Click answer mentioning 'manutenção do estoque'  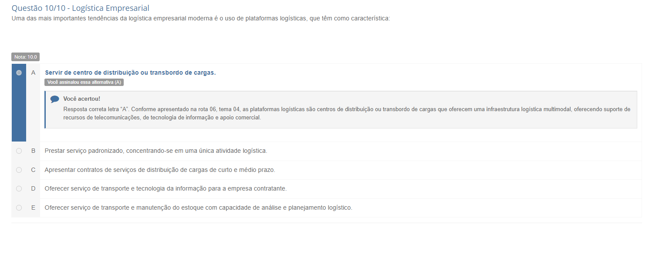click(198, 208)
